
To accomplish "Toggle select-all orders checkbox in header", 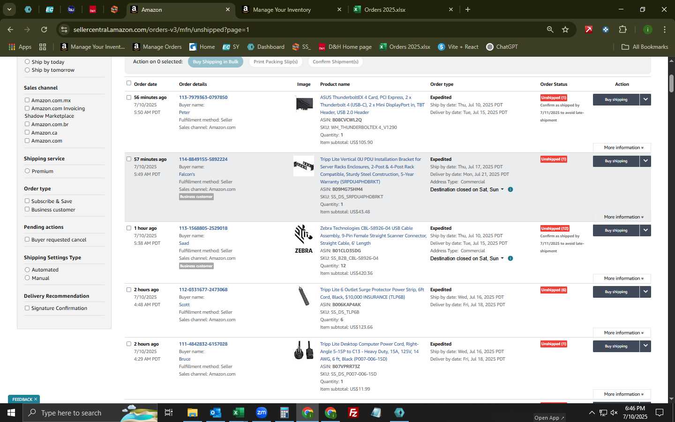I will point(129,83).
